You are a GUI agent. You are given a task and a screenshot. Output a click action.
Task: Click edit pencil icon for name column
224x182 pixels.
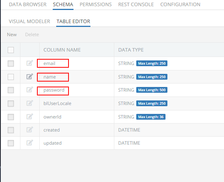pos(30,77)
